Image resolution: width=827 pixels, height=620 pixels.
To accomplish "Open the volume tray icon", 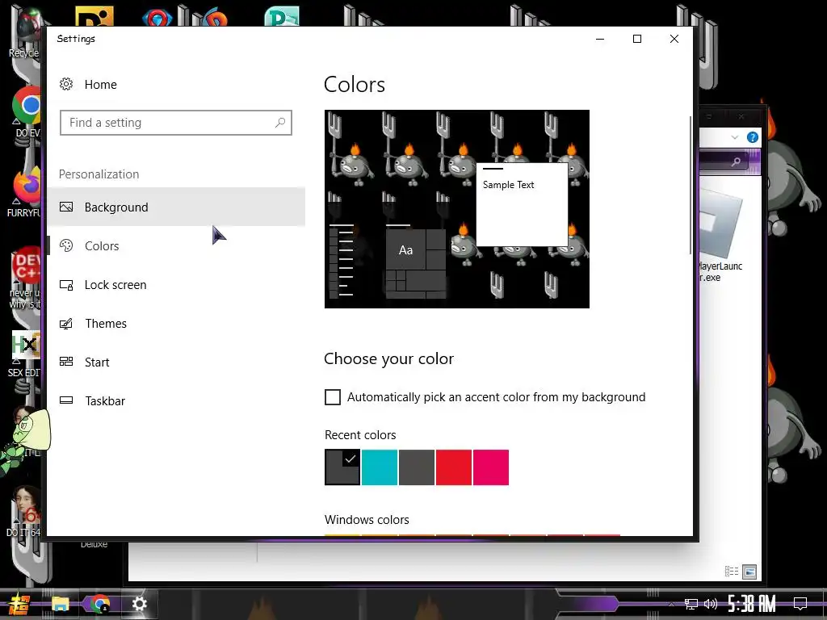I will [x=711, y=604].
